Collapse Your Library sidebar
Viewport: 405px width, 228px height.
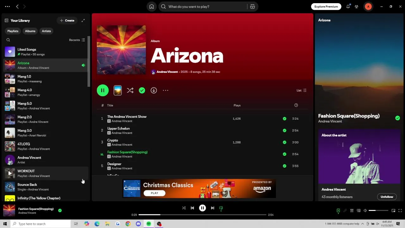tap(6, 21)
